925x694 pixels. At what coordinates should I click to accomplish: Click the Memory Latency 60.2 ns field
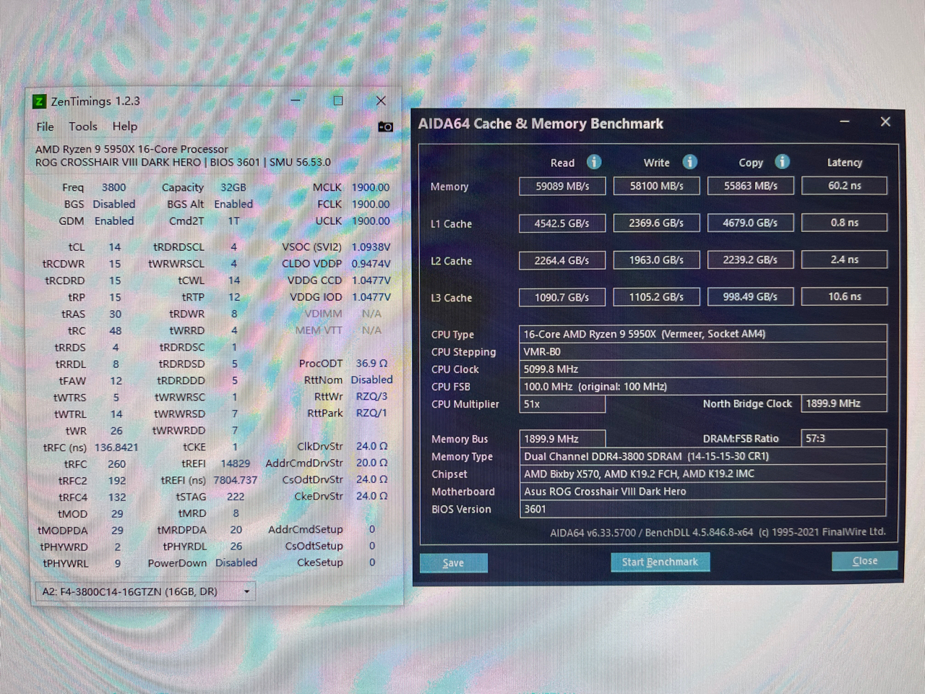click(844, 186)
